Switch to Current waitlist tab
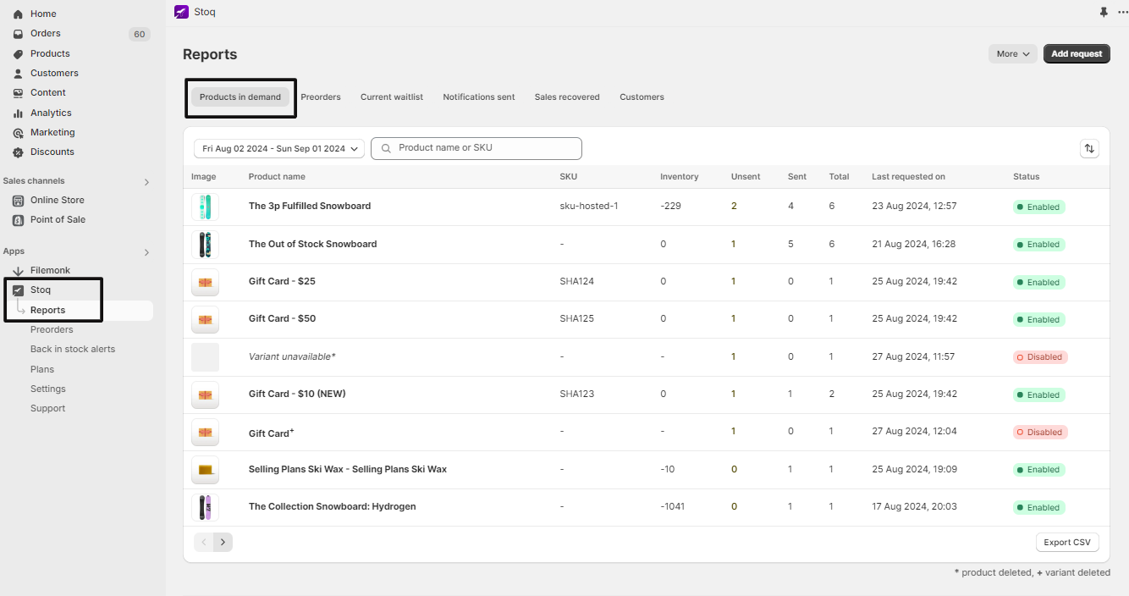This screenshot has height=596, width=1129. pyautogui.click(x=392, y=97)
